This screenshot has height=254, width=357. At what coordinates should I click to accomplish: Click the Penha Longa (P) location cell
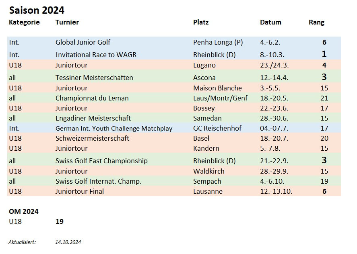point(218,42)
